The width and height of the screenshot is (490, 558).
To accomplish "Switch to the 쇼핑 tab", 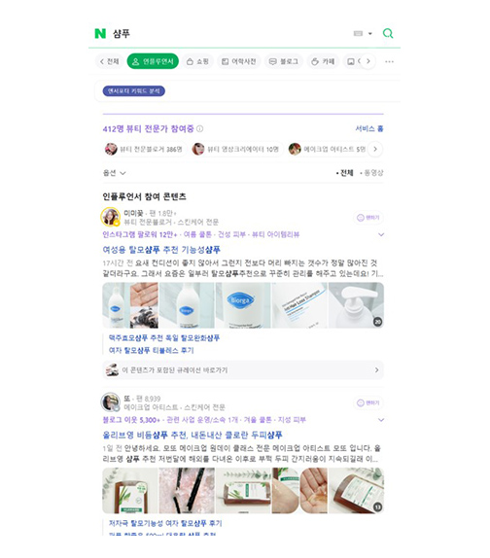I will click(197, 62).
